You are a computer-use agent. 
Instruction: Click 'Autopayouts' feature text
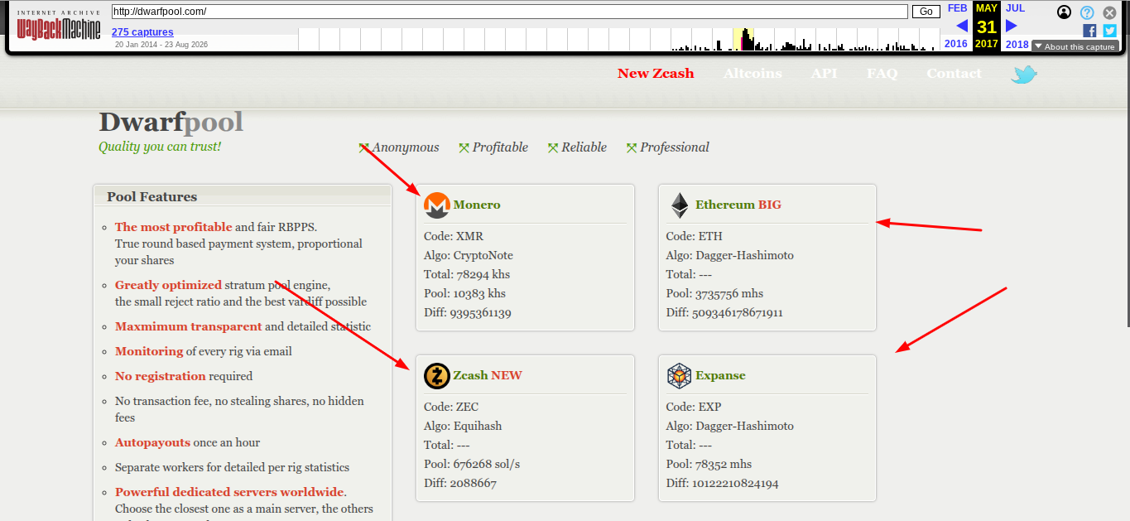152,442
